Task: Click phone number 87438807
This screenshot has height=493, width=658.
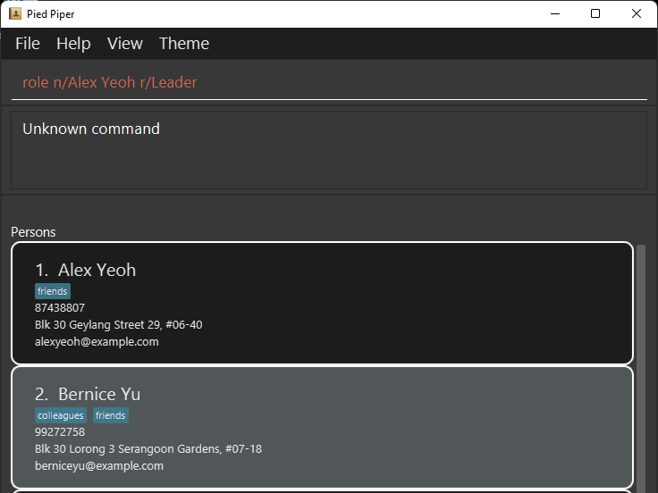Action: coord(60,308)
